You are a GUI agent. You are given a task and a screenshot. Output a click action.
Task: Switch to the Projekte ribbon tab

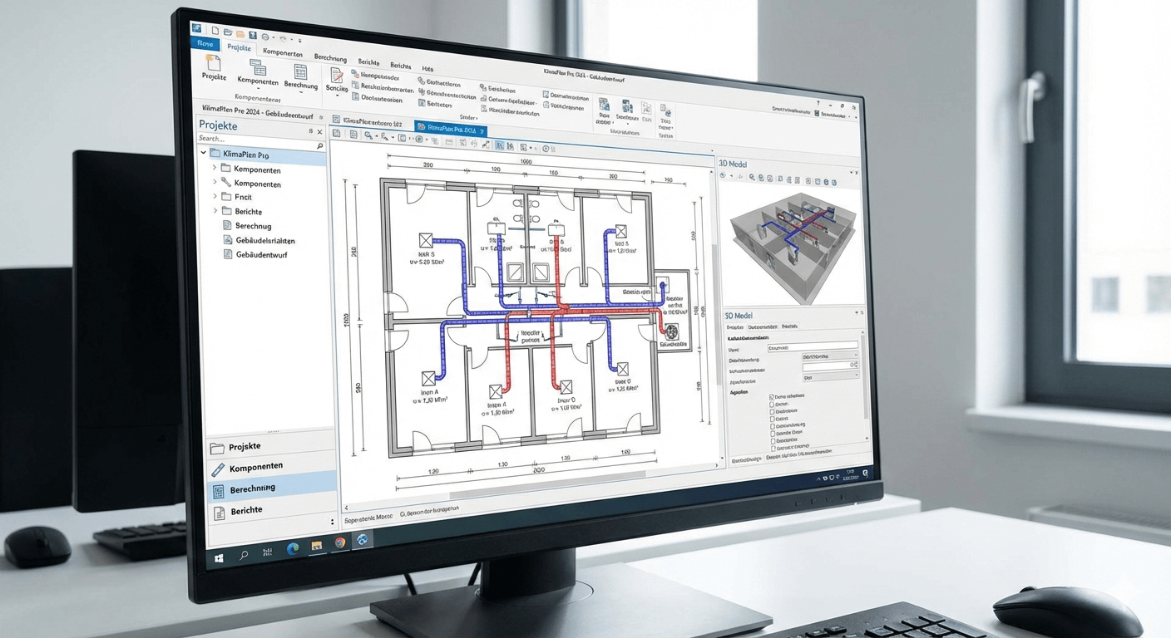pos(240,48)
